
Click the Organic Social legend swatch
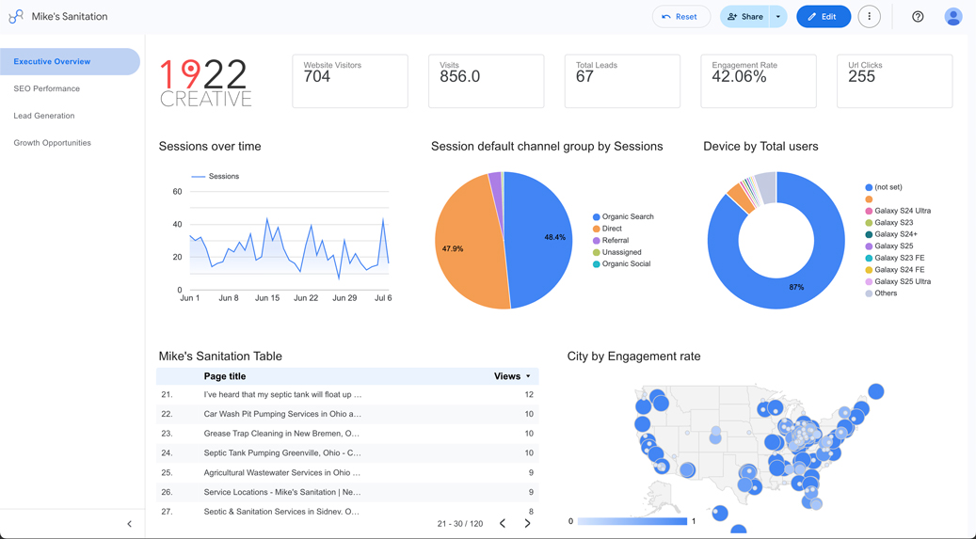[597, 264]
